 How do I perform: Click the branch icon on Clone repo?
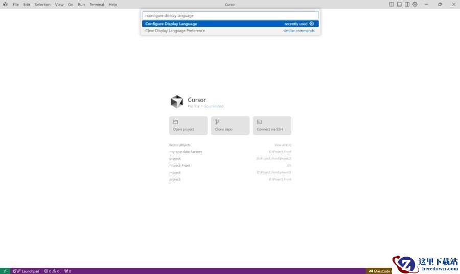point(217,122)
